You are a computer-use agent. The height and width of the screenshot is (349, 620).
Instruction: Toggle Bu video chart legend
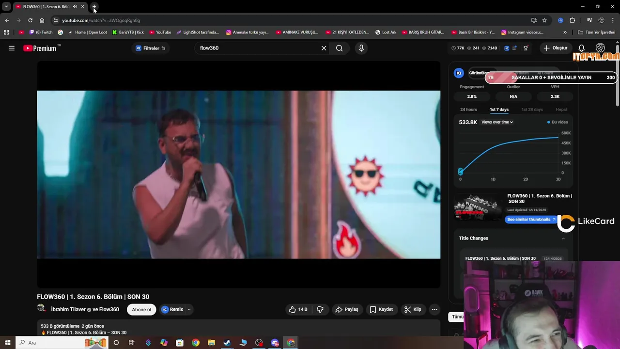558,122
